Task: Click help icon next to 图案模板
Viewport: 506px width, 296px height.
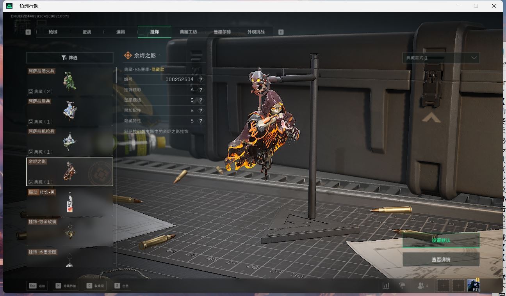Action: pyautogui.click(x=201, y=100)
